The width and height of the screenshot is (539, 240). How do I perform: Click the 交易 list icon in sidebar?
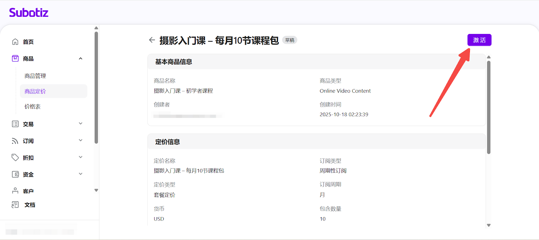15,124
